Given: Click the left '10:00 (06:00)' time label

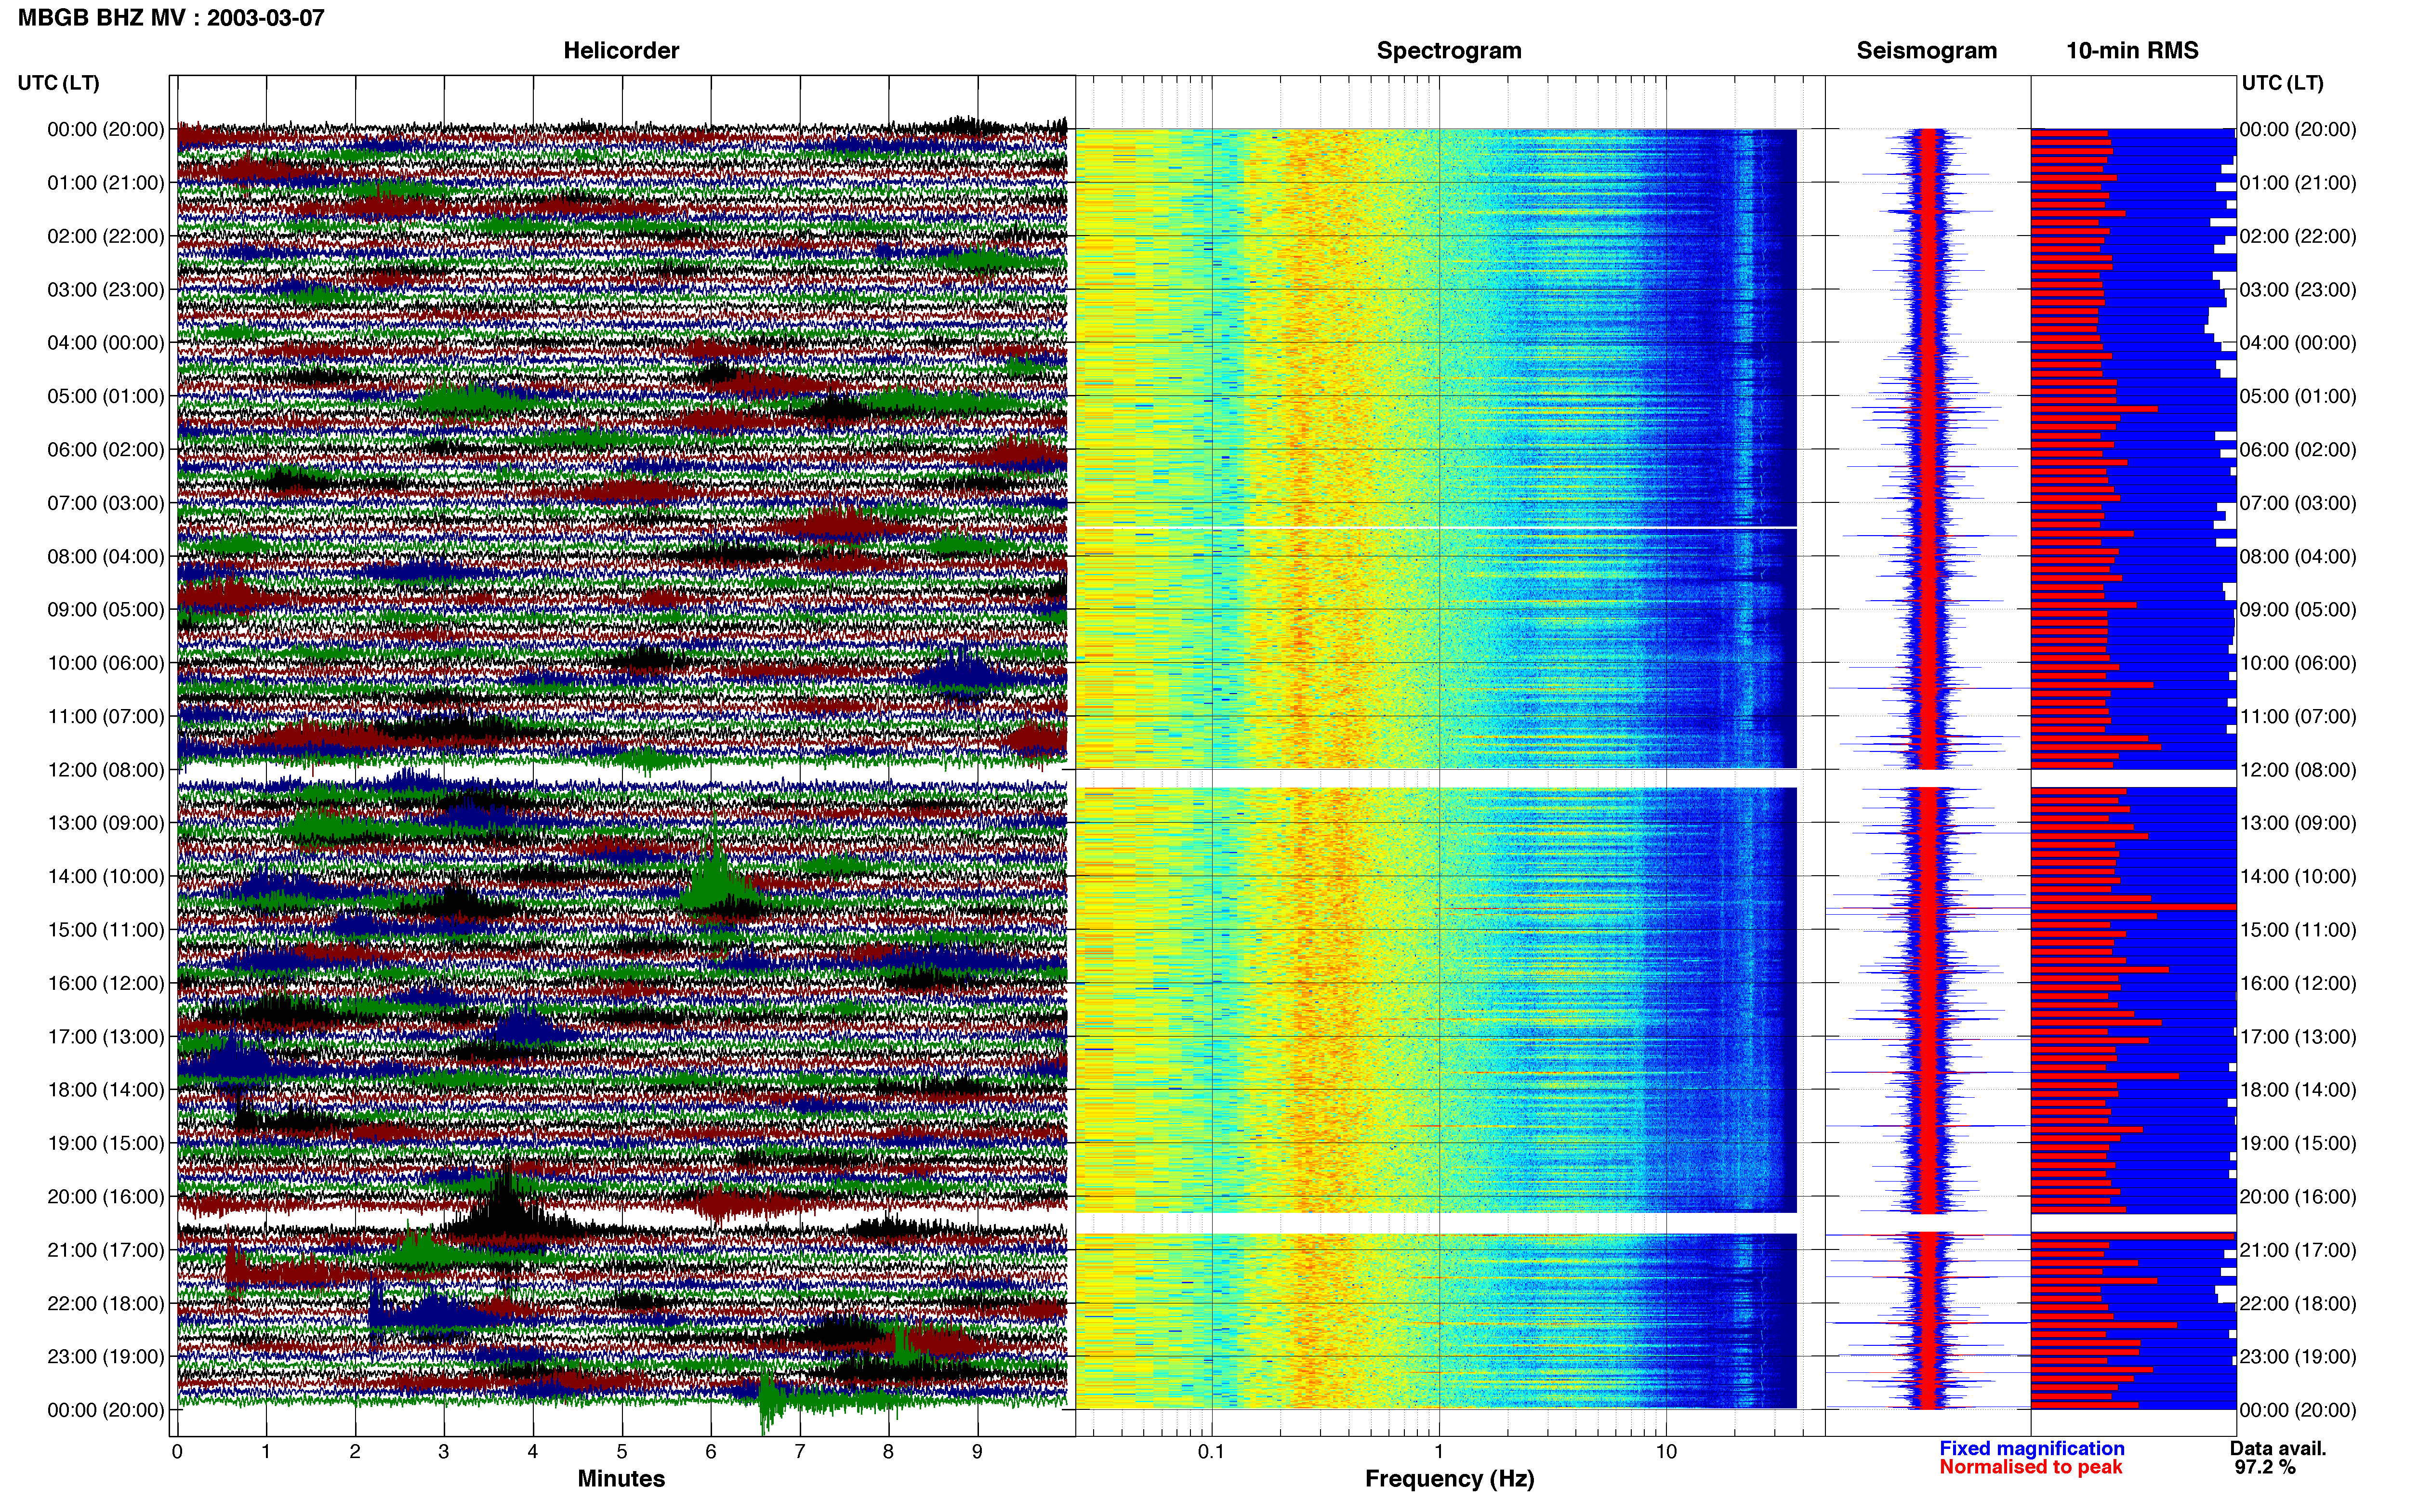Looking at the screenshot, I should (x=106, y=663).
